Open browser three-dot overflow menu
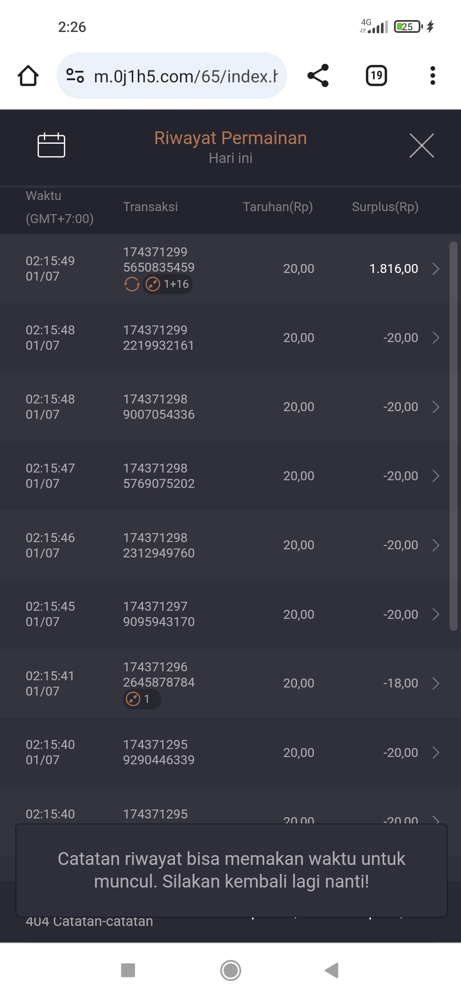 coord(432,76)
